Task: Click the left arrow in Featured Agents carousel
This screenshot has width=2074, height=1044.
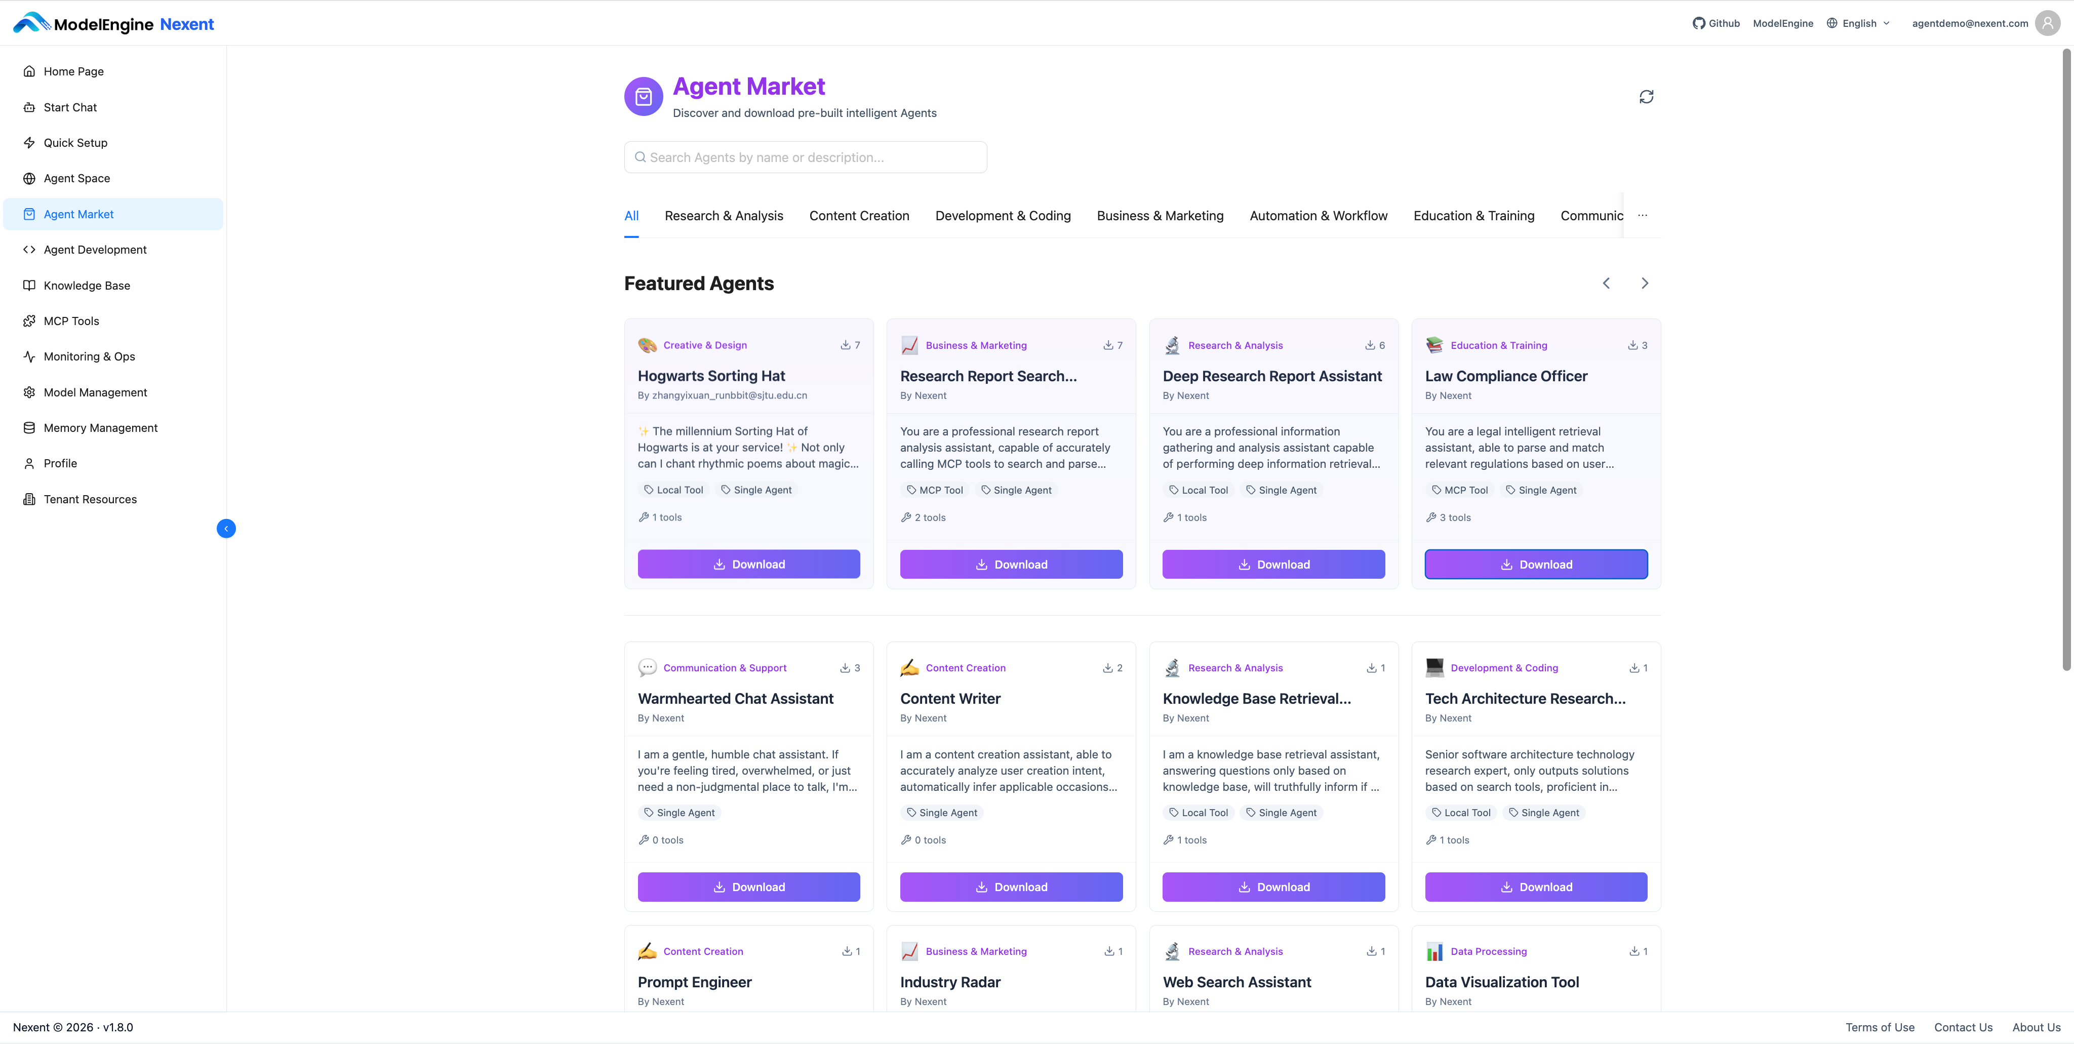Action: coord(1606,283)
